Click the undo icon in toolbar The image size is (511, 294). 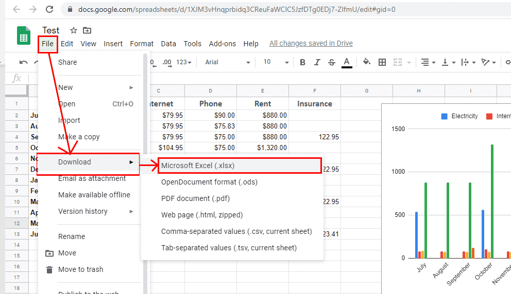click(x=24, y=62)
